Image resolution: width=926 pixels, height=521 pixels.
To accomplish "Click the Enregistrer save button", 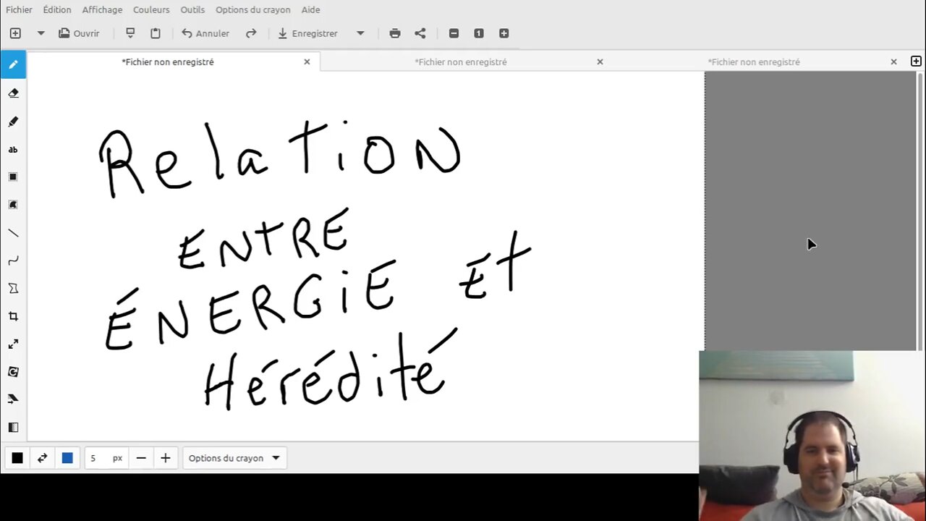I will pyautogui.click(x=307, y=33).
